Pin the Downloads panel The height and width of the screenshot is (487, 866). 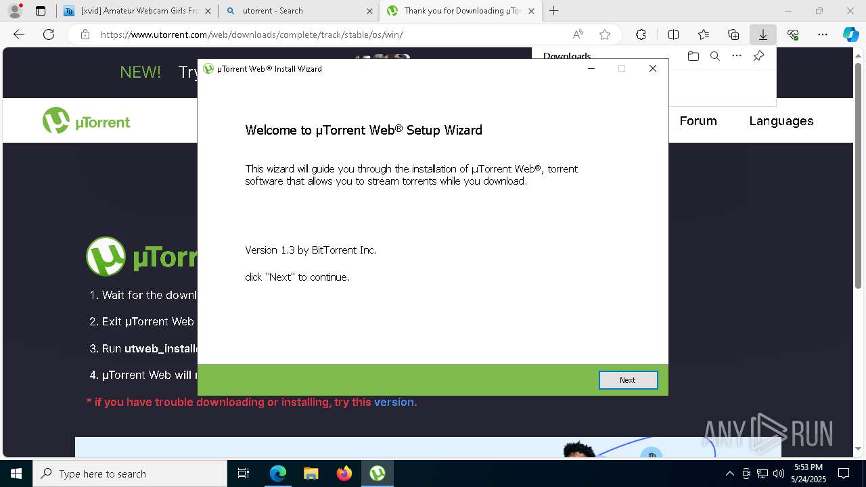[758, 56]
